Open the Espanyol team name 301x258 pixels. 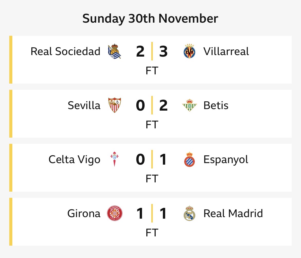click(x=226, y=159)
